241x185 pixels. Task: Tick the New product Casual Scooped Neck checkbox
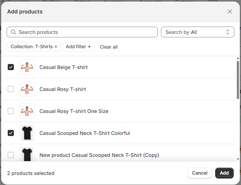11,155
